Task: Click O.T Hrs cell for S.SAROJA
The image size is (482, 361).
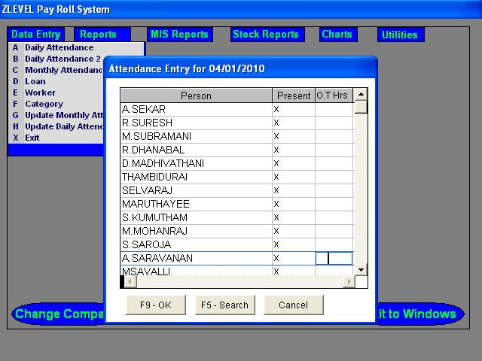Action: click(x=334, y=244)
